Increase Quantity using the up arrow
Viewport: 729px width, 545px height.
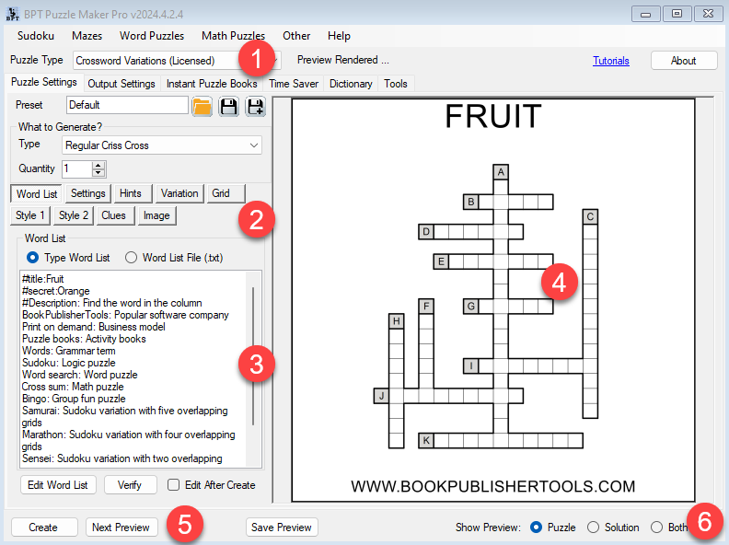click(x=99, y=165)
